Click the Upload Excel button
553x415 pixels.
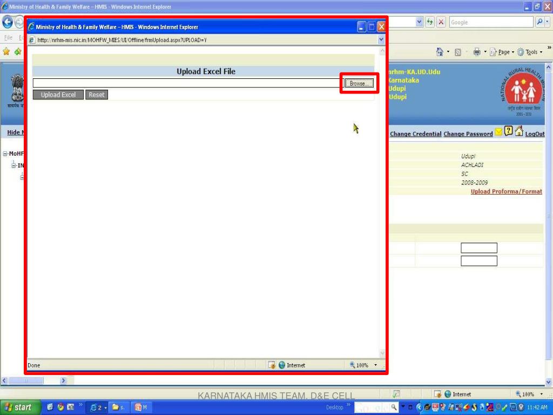[58, 95]
